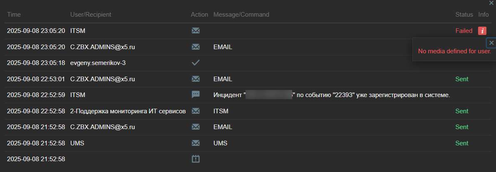Viewport: 496px width, 172px height.
Task: Click the speech bubble comment icon
Action: [x=196, y=95]
